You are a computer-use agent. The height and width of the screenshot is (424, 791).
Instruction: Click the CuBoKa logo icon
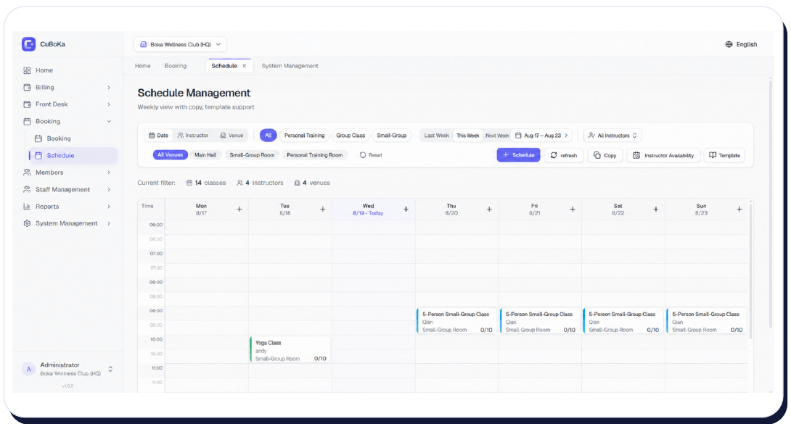[x=28, y=44]
